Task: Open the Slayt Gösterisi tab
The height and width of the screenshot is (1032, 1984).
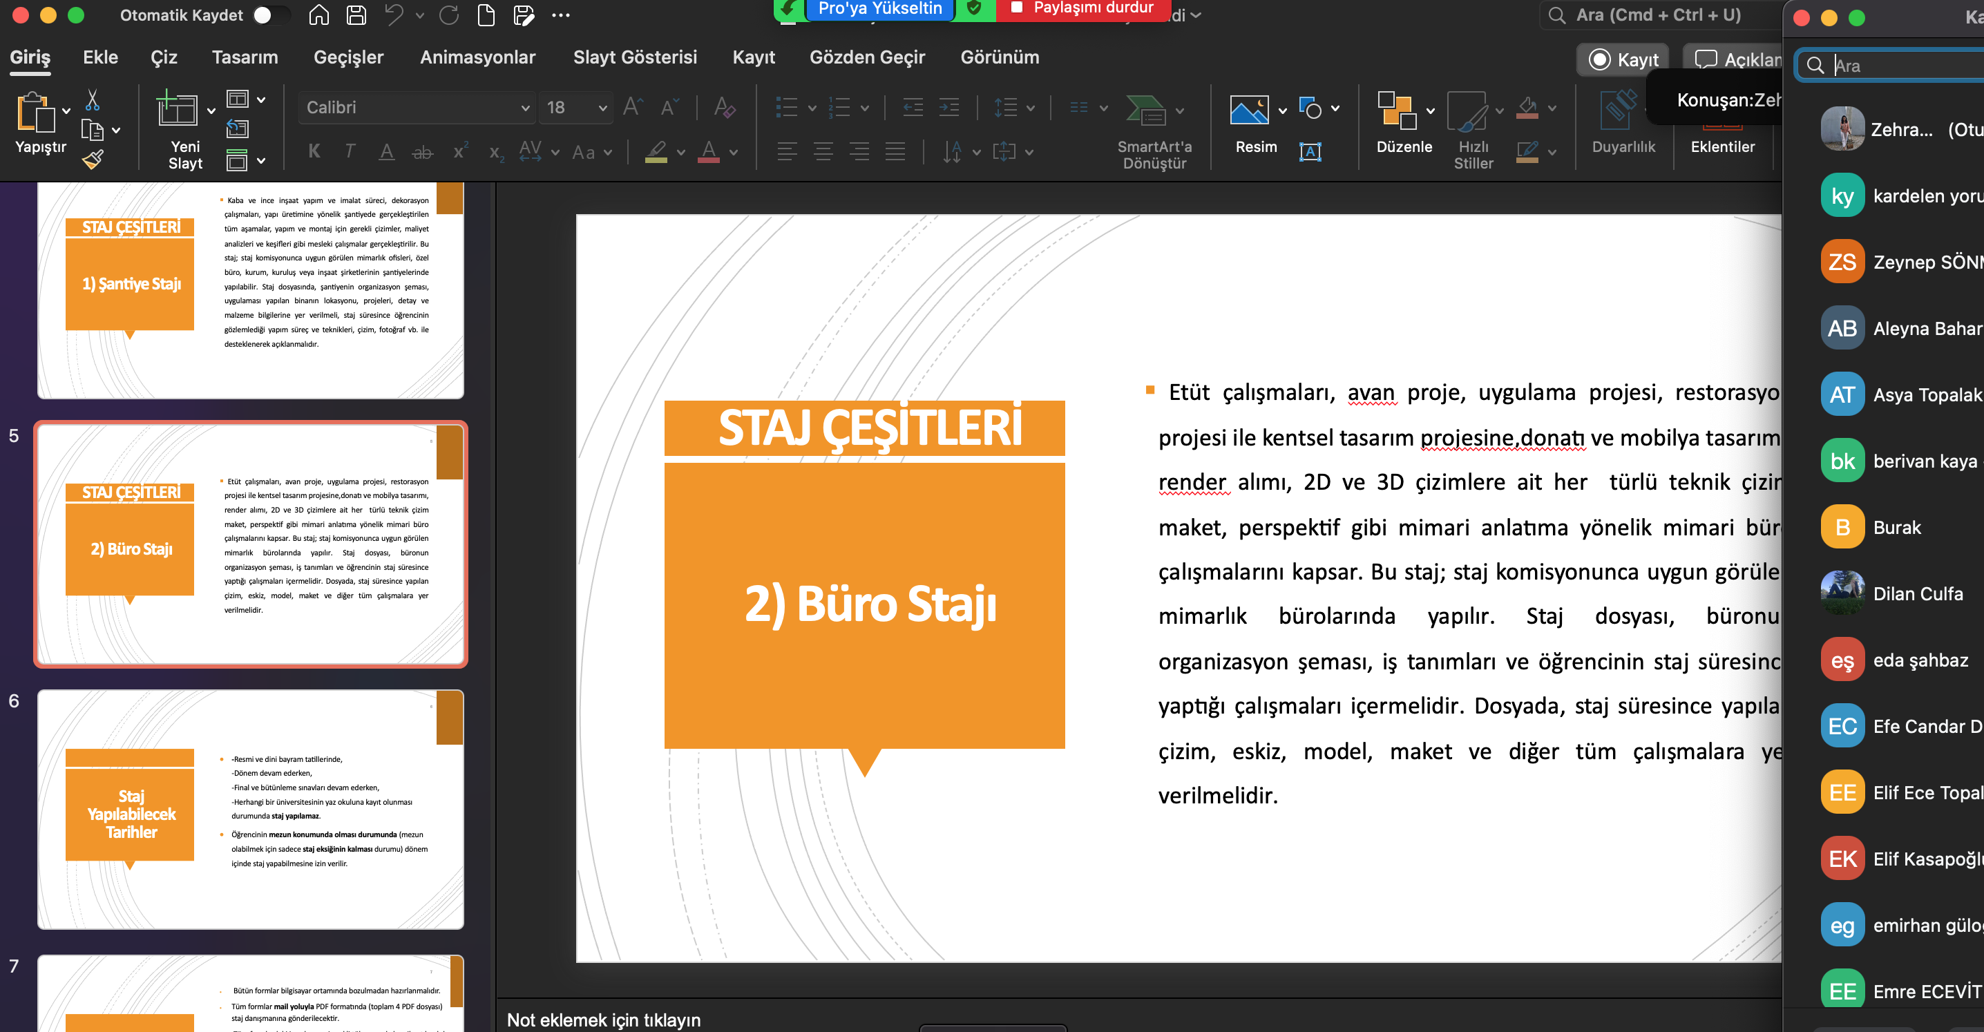Action: pyautogui.click(x=635, y=57)
